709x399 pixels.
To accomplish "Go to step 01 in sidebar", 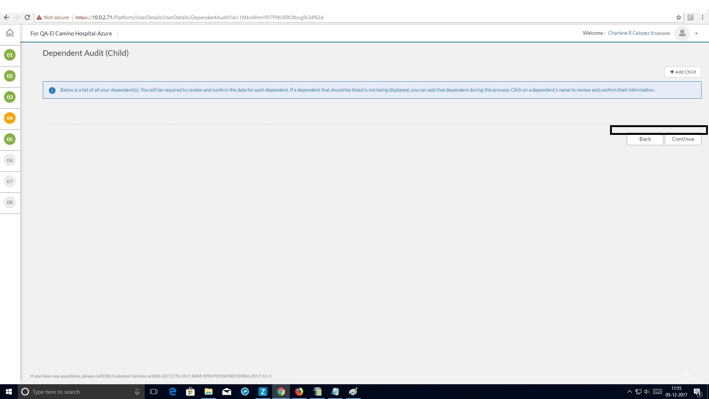I will (10, 55).
